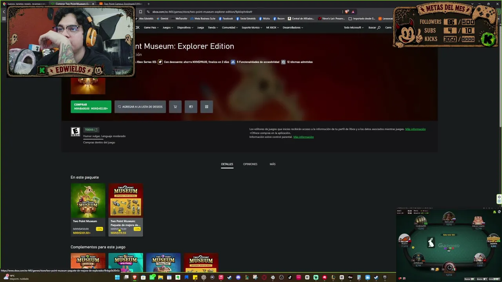Click the Brave browser taskbar icon

(135, 278)
